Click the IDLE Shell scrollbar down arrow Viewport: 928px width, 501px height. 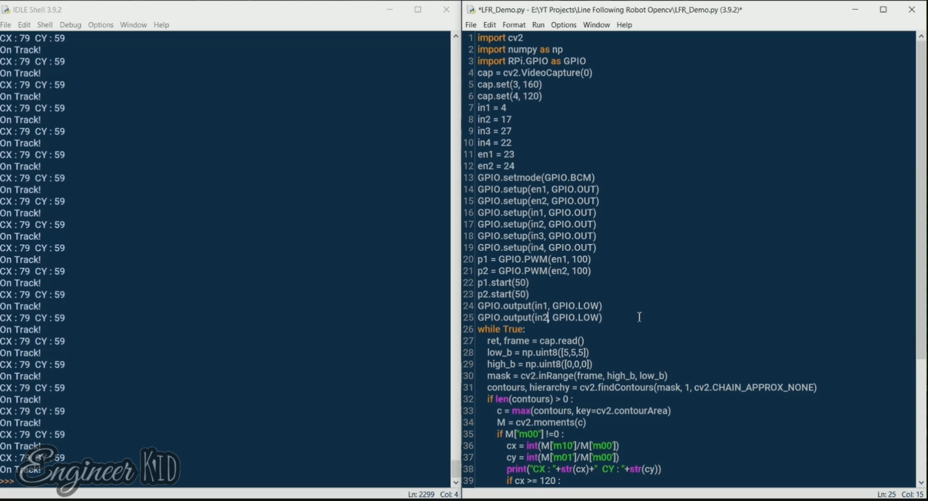[x=456, y=483]
